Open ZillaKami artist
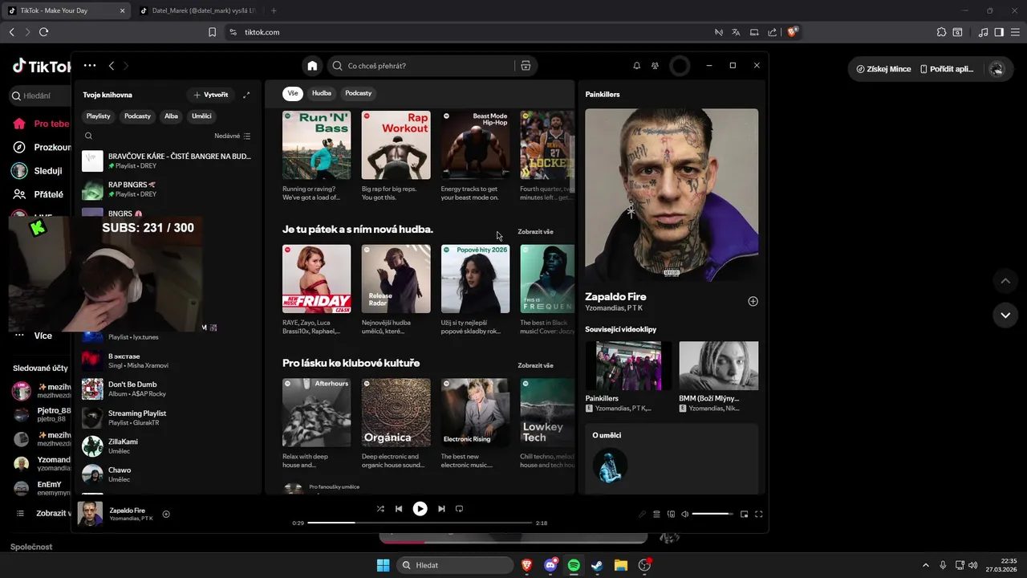This screenshot has height=578, width=1027. pos(167,446)
